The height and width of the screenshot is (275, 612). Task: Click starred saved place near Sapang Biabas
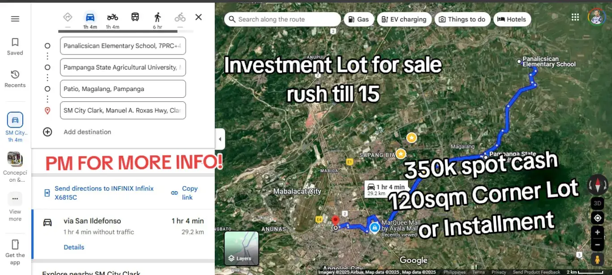click(401, 154)
